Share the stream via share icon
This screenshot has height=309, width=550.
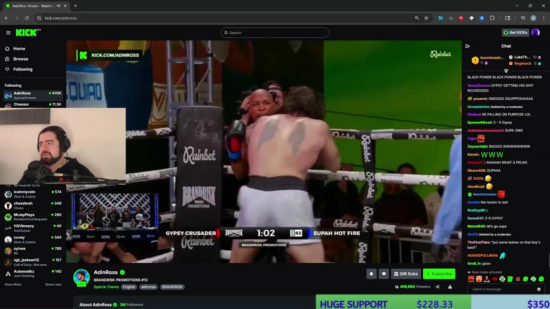tap(437, 287)
